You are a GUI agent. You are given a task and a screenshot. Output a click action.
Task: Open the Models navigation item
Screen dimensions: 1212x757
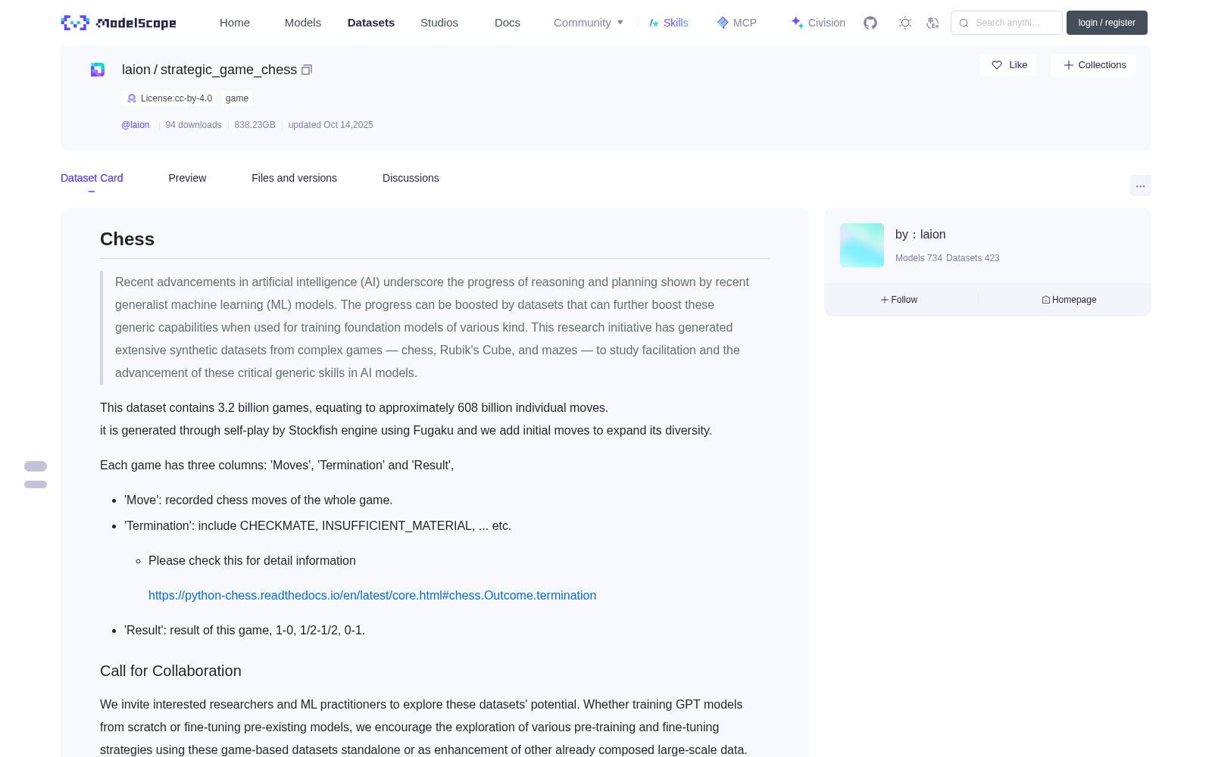[303, 23]
